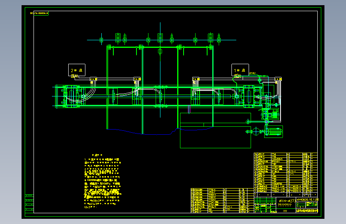Click the "????????" text in title block
Image resolution: width=346 pixels, height=224 pixels.
click(285, 205)
